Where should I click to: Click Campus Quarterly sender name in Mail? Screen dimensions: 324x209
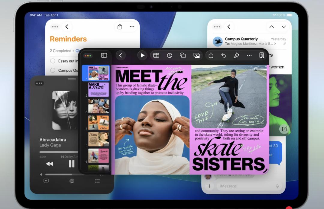coord(241,39)
